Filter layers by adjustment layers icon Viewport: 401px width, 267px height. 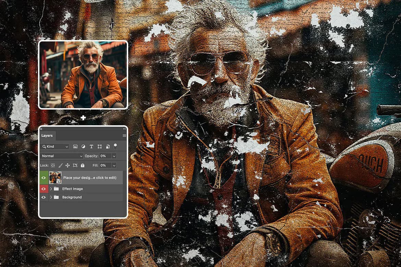point(83,147)
